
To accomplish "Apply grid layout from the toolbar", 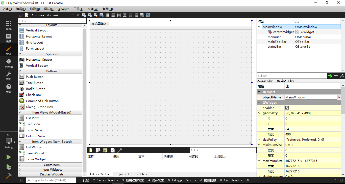I will pos(136,15).
